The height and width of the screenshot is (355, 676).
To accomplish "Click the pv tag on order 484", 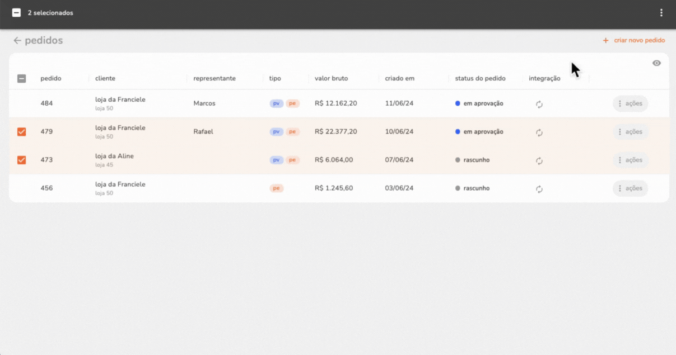I will tap(276, 103).
